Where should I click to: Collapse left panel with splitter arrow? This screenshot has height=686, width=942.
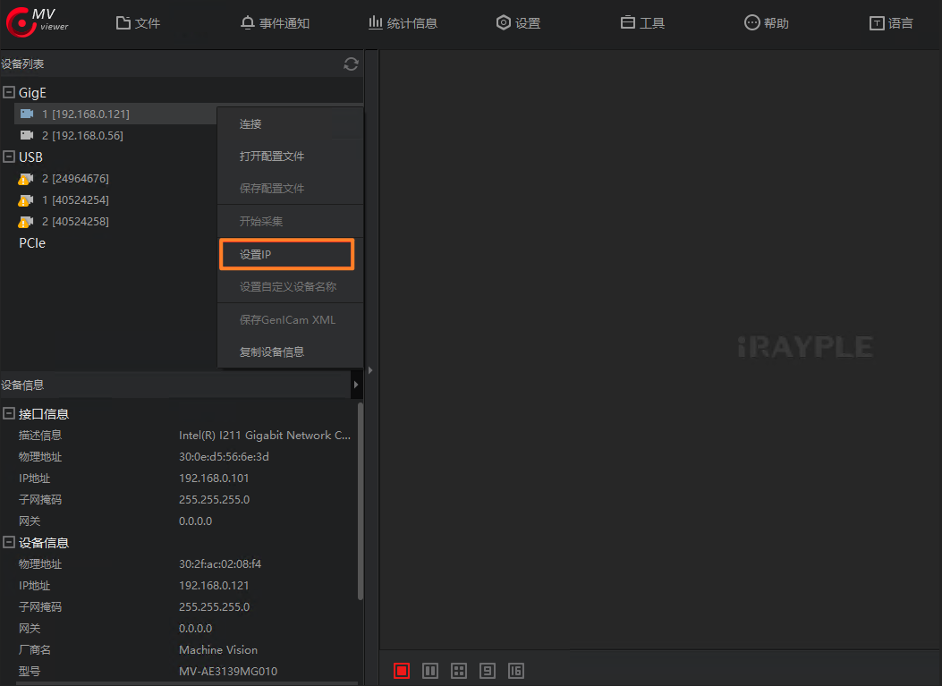(370, 369)
